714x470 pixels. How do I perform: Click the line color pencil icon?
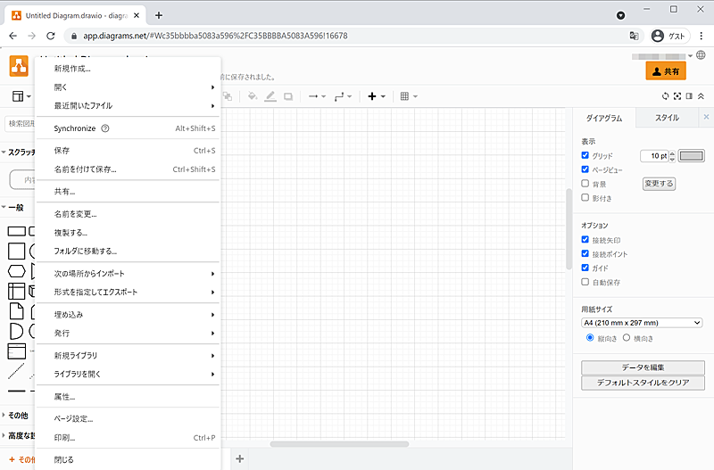pos(270,96)
